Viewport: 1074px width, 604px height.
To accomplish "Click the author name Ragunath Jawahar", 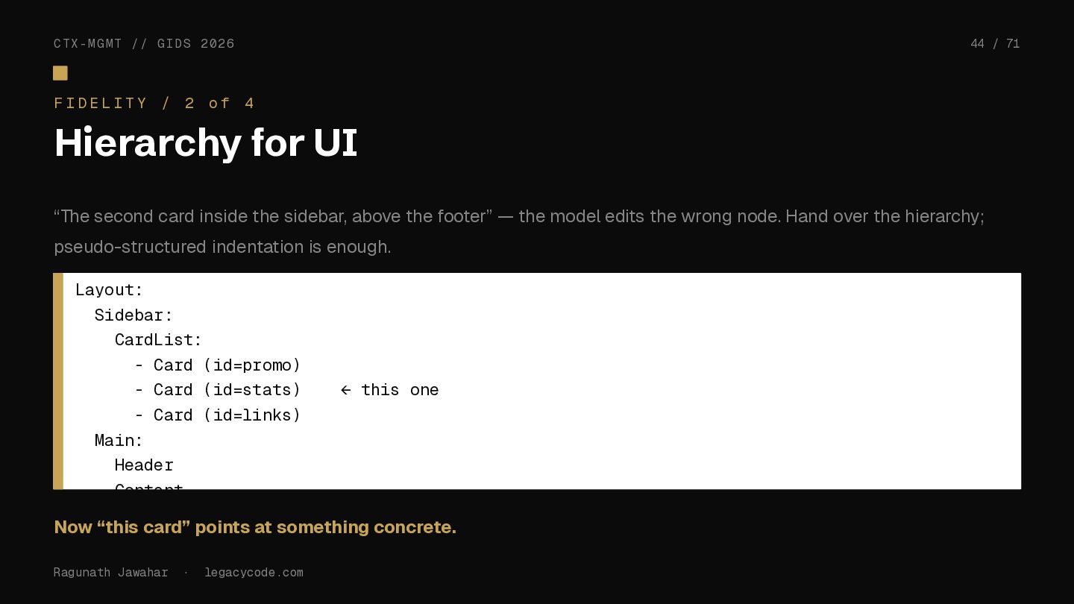I will (111, 573).
